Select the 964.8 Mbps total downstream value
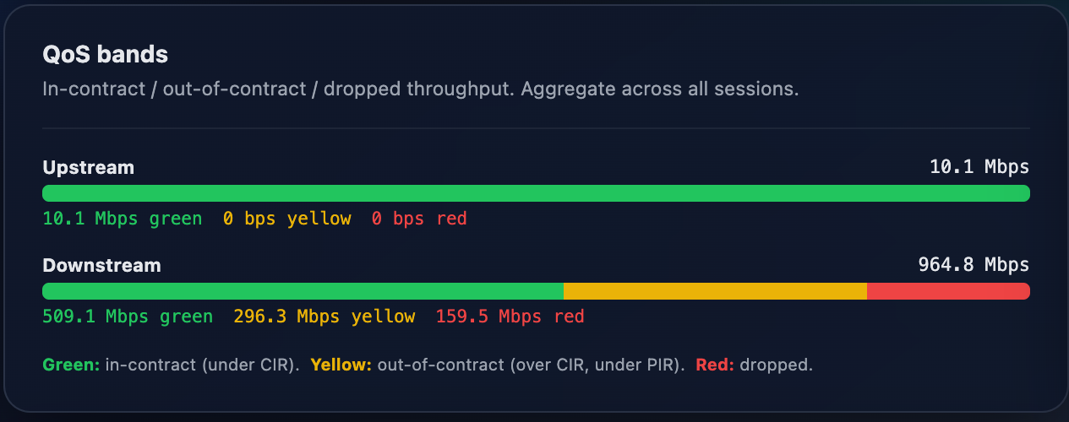Image resolution: width=1069 pixels, height=422 pixels. point(974,265)
